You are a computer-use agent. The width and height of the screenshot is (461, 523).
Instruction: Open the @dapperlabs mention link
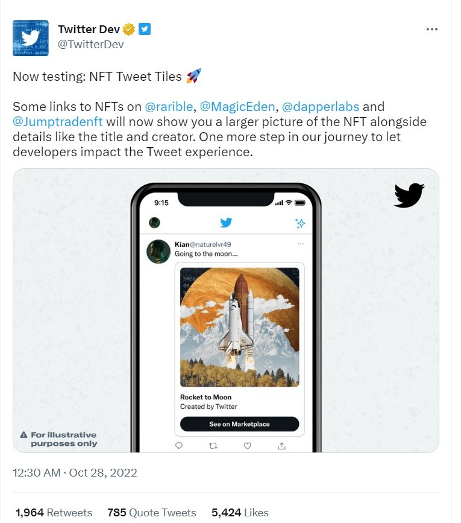321,107
